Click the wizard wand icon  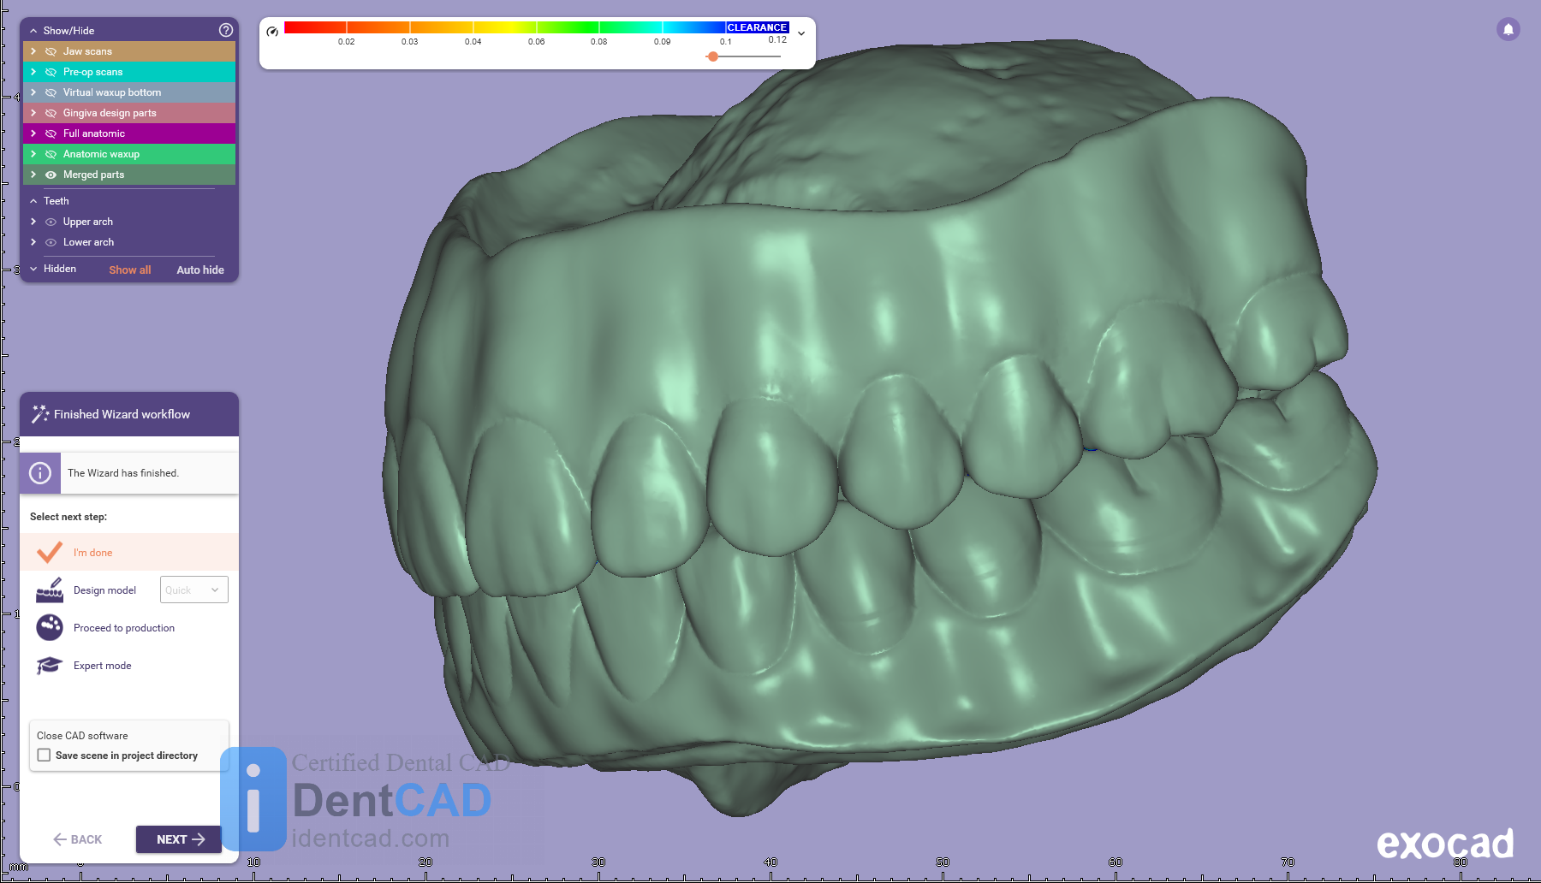[x=39, y=414]
